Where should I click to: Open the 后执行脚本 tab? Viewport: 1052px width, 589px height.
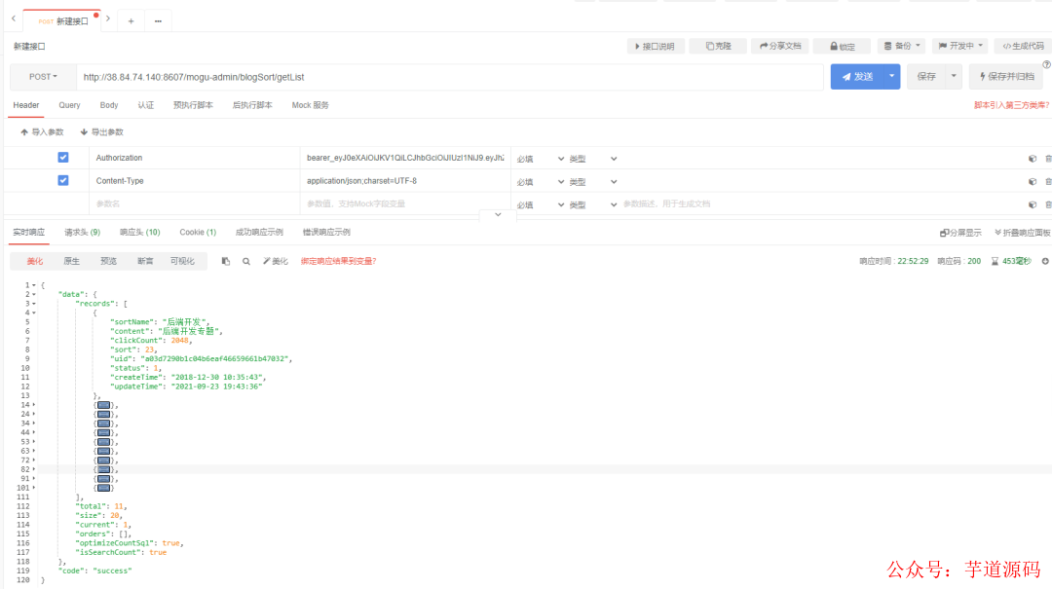pos(252,105)
